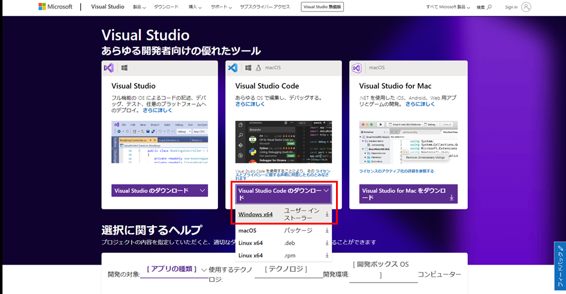Click the download arrow on Visual Studio for Mac button
This screenshot has height=294, width=566.
click(452, 198)
